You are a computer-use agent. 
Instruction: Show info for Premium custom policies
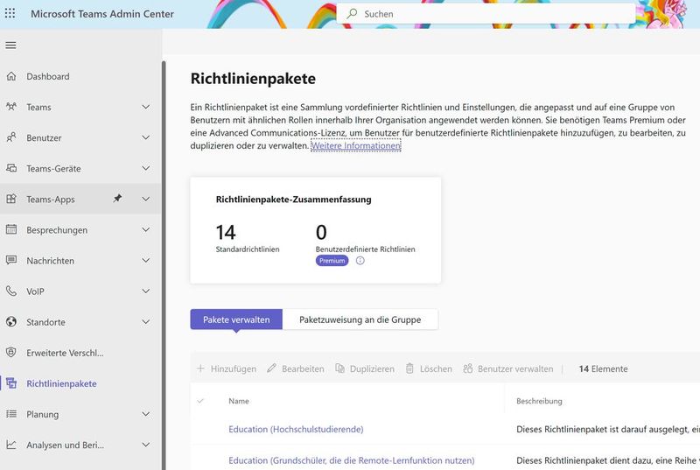(x=360, y=261)
